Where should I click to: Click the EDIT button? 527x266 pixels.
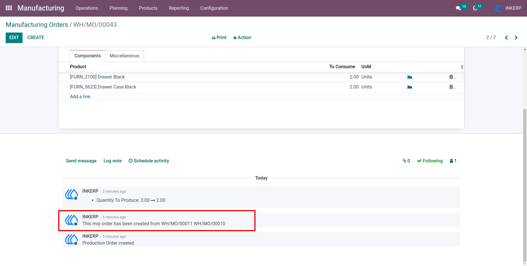point(14,38)
